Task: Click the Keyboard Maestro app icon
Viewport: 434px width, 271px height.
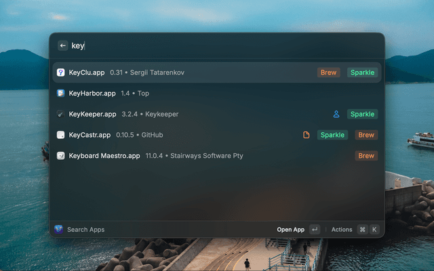Action: point(60,156)
